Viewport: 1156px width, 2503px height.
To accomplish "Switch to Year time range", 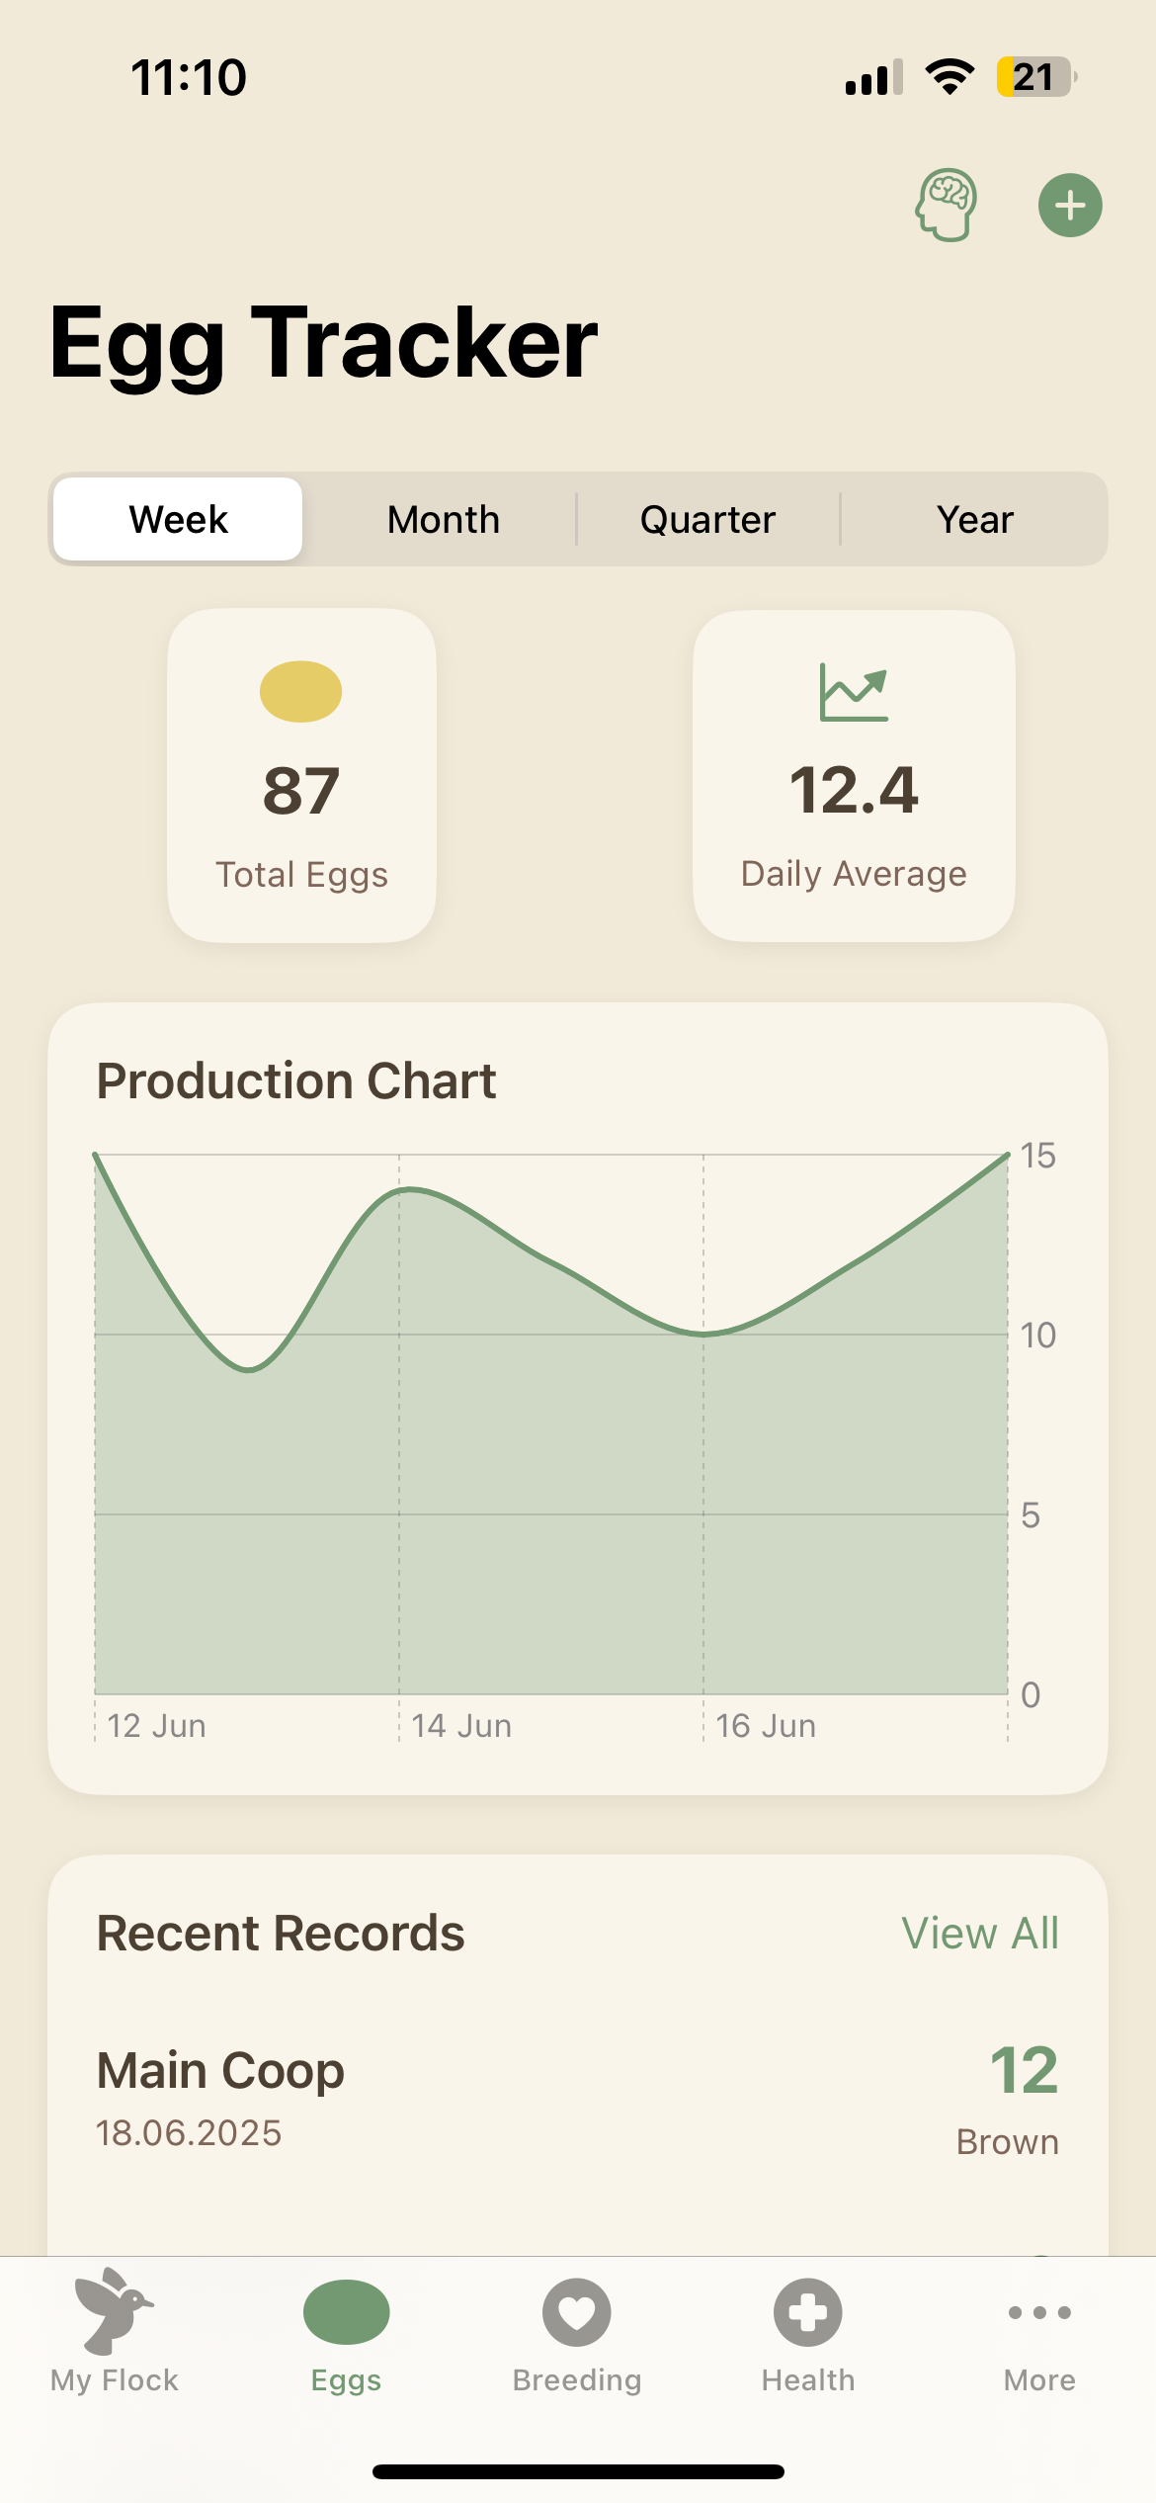I will pyautogui.click(x=974, y=520).
